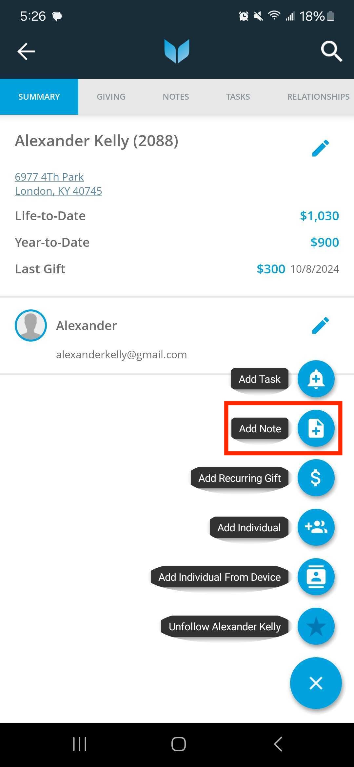Viewport: 354px width, 767px height.
Task: Tap the Add Recurring Gift label
Action: pyautogui.click(x=240, y=478)
